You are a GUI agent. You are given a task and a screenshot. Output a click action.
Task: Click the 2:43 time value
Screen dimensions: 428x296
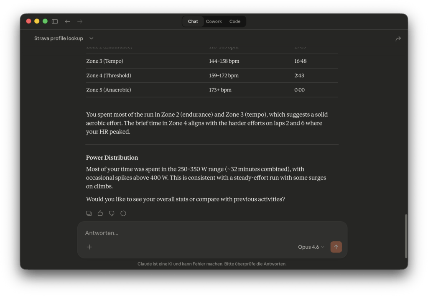(x=299, y=75)
